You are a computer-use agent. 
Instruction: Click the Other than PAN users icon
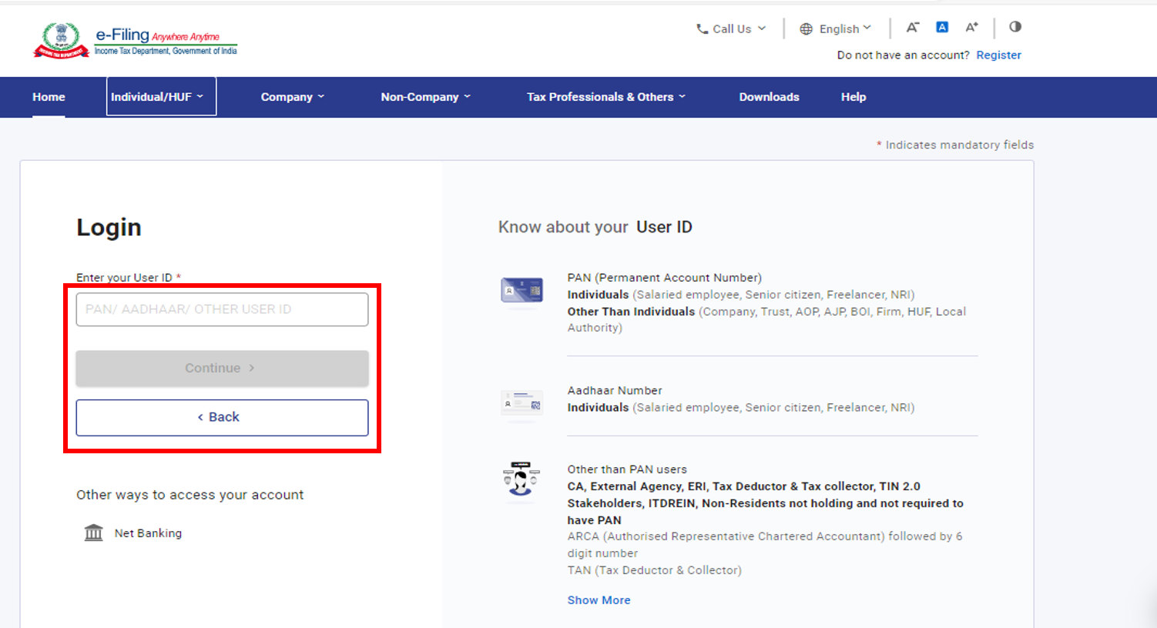pos(521,480)
